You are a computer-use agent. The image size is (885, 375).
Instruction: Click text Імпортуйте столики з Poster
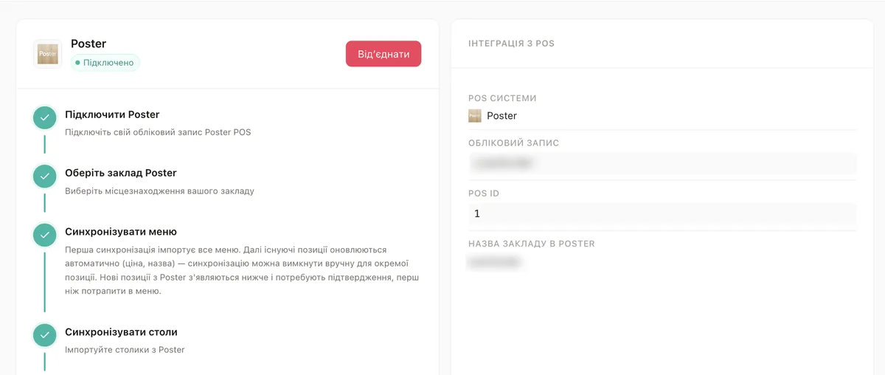click(125, 349)
